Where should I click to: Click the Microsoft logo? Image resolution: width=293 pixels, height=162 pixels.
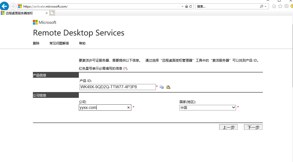click(44, 22)
